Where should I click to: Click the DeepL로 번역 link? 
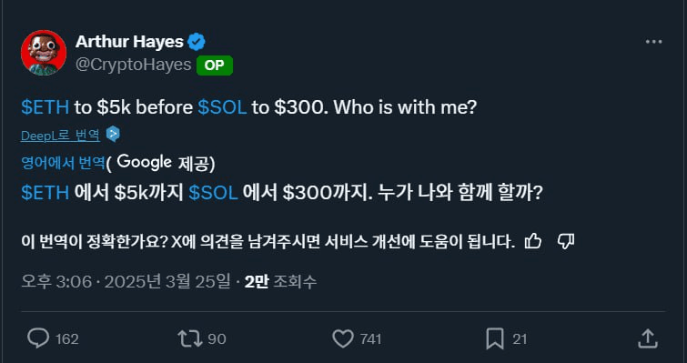(x=60, y=136)
